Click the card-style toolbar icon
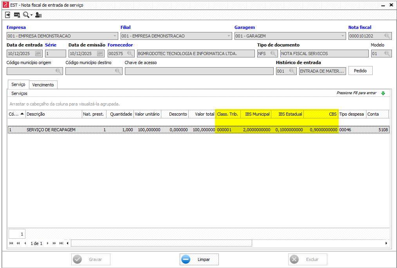This screenshot has height=268, width=397. click(17, 15)
